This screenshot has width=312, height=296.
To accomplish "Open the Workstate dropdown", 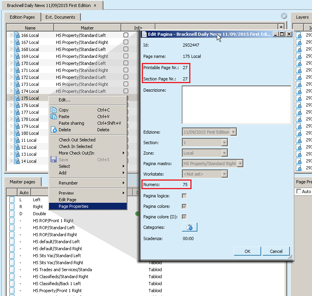I will (x=224, y=174).
